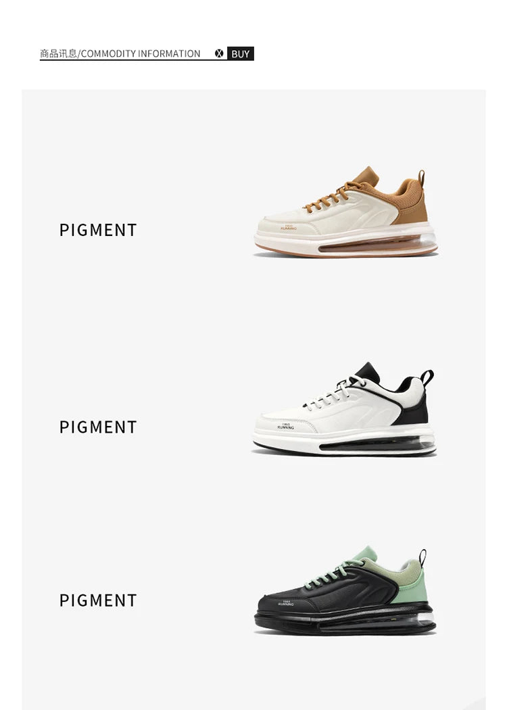Click the COMMODITY INFORMATION header text
Image resolution: width=507 pixels, height=710 pixels.
pos(141,54)
